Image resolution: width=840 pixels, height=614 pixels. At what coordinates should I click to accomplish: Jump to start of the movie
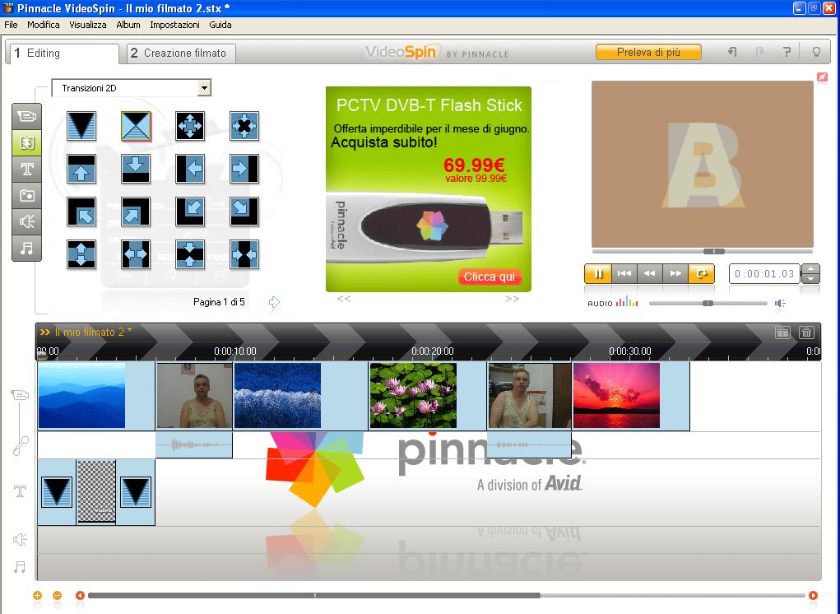point(624,274)
